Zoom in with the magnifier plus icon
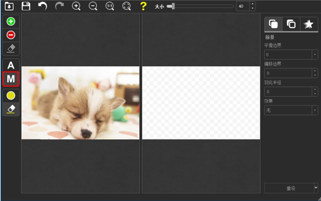This screenshot has width=321, height=201. 76,6
